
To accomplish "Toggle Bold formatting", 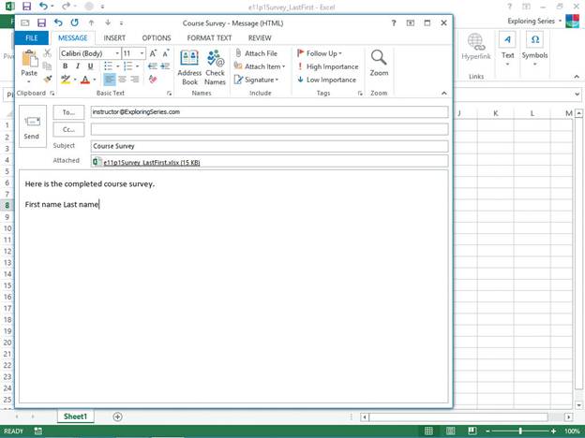I will pyautogui.click(x=66, y=66).
